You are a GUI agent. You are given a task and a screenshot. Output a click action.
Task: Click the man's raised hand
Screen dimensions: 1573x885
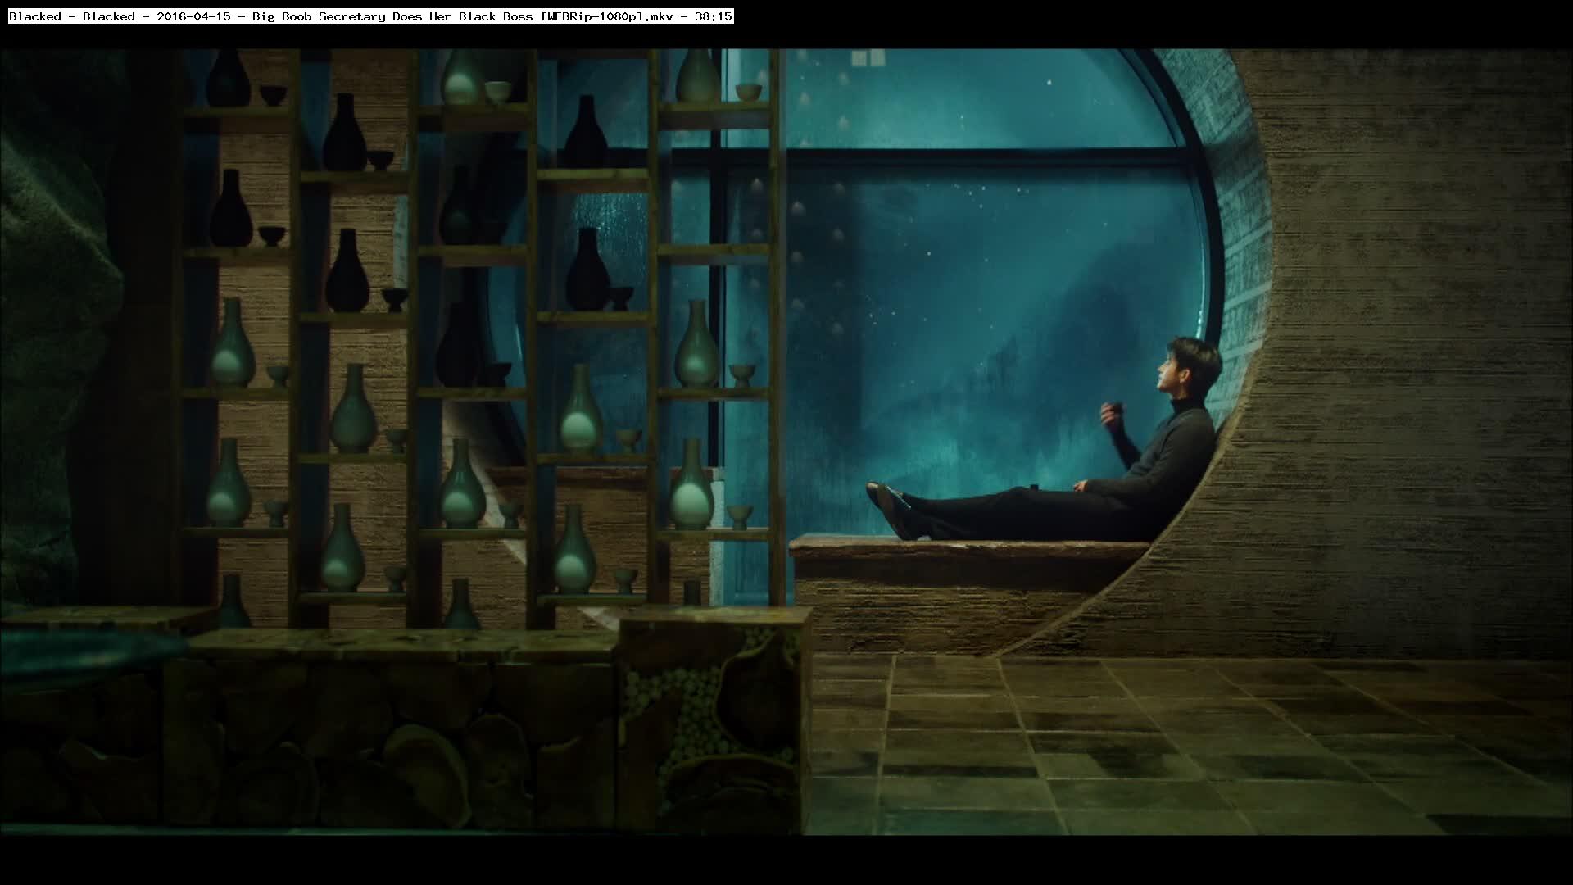(1111, 411)
